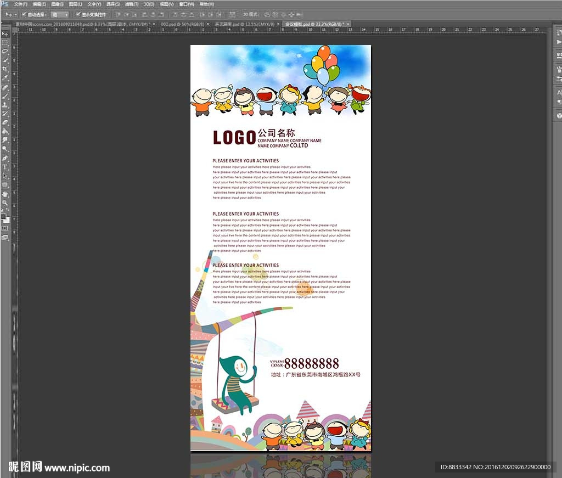Screen dimensions: 562x478
Task: Click the LOGO text on the canvas
Action: (x=234, y=138)
